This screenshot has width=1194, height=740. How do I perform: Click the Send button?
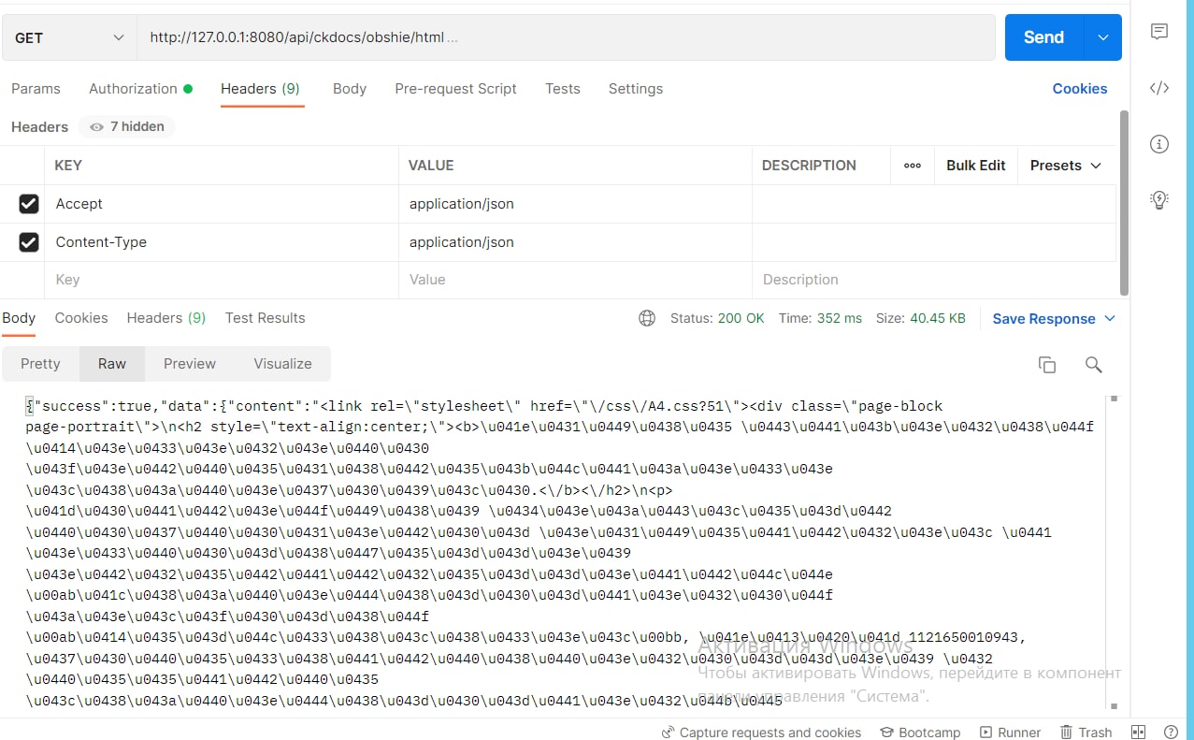click(1044, 37)
